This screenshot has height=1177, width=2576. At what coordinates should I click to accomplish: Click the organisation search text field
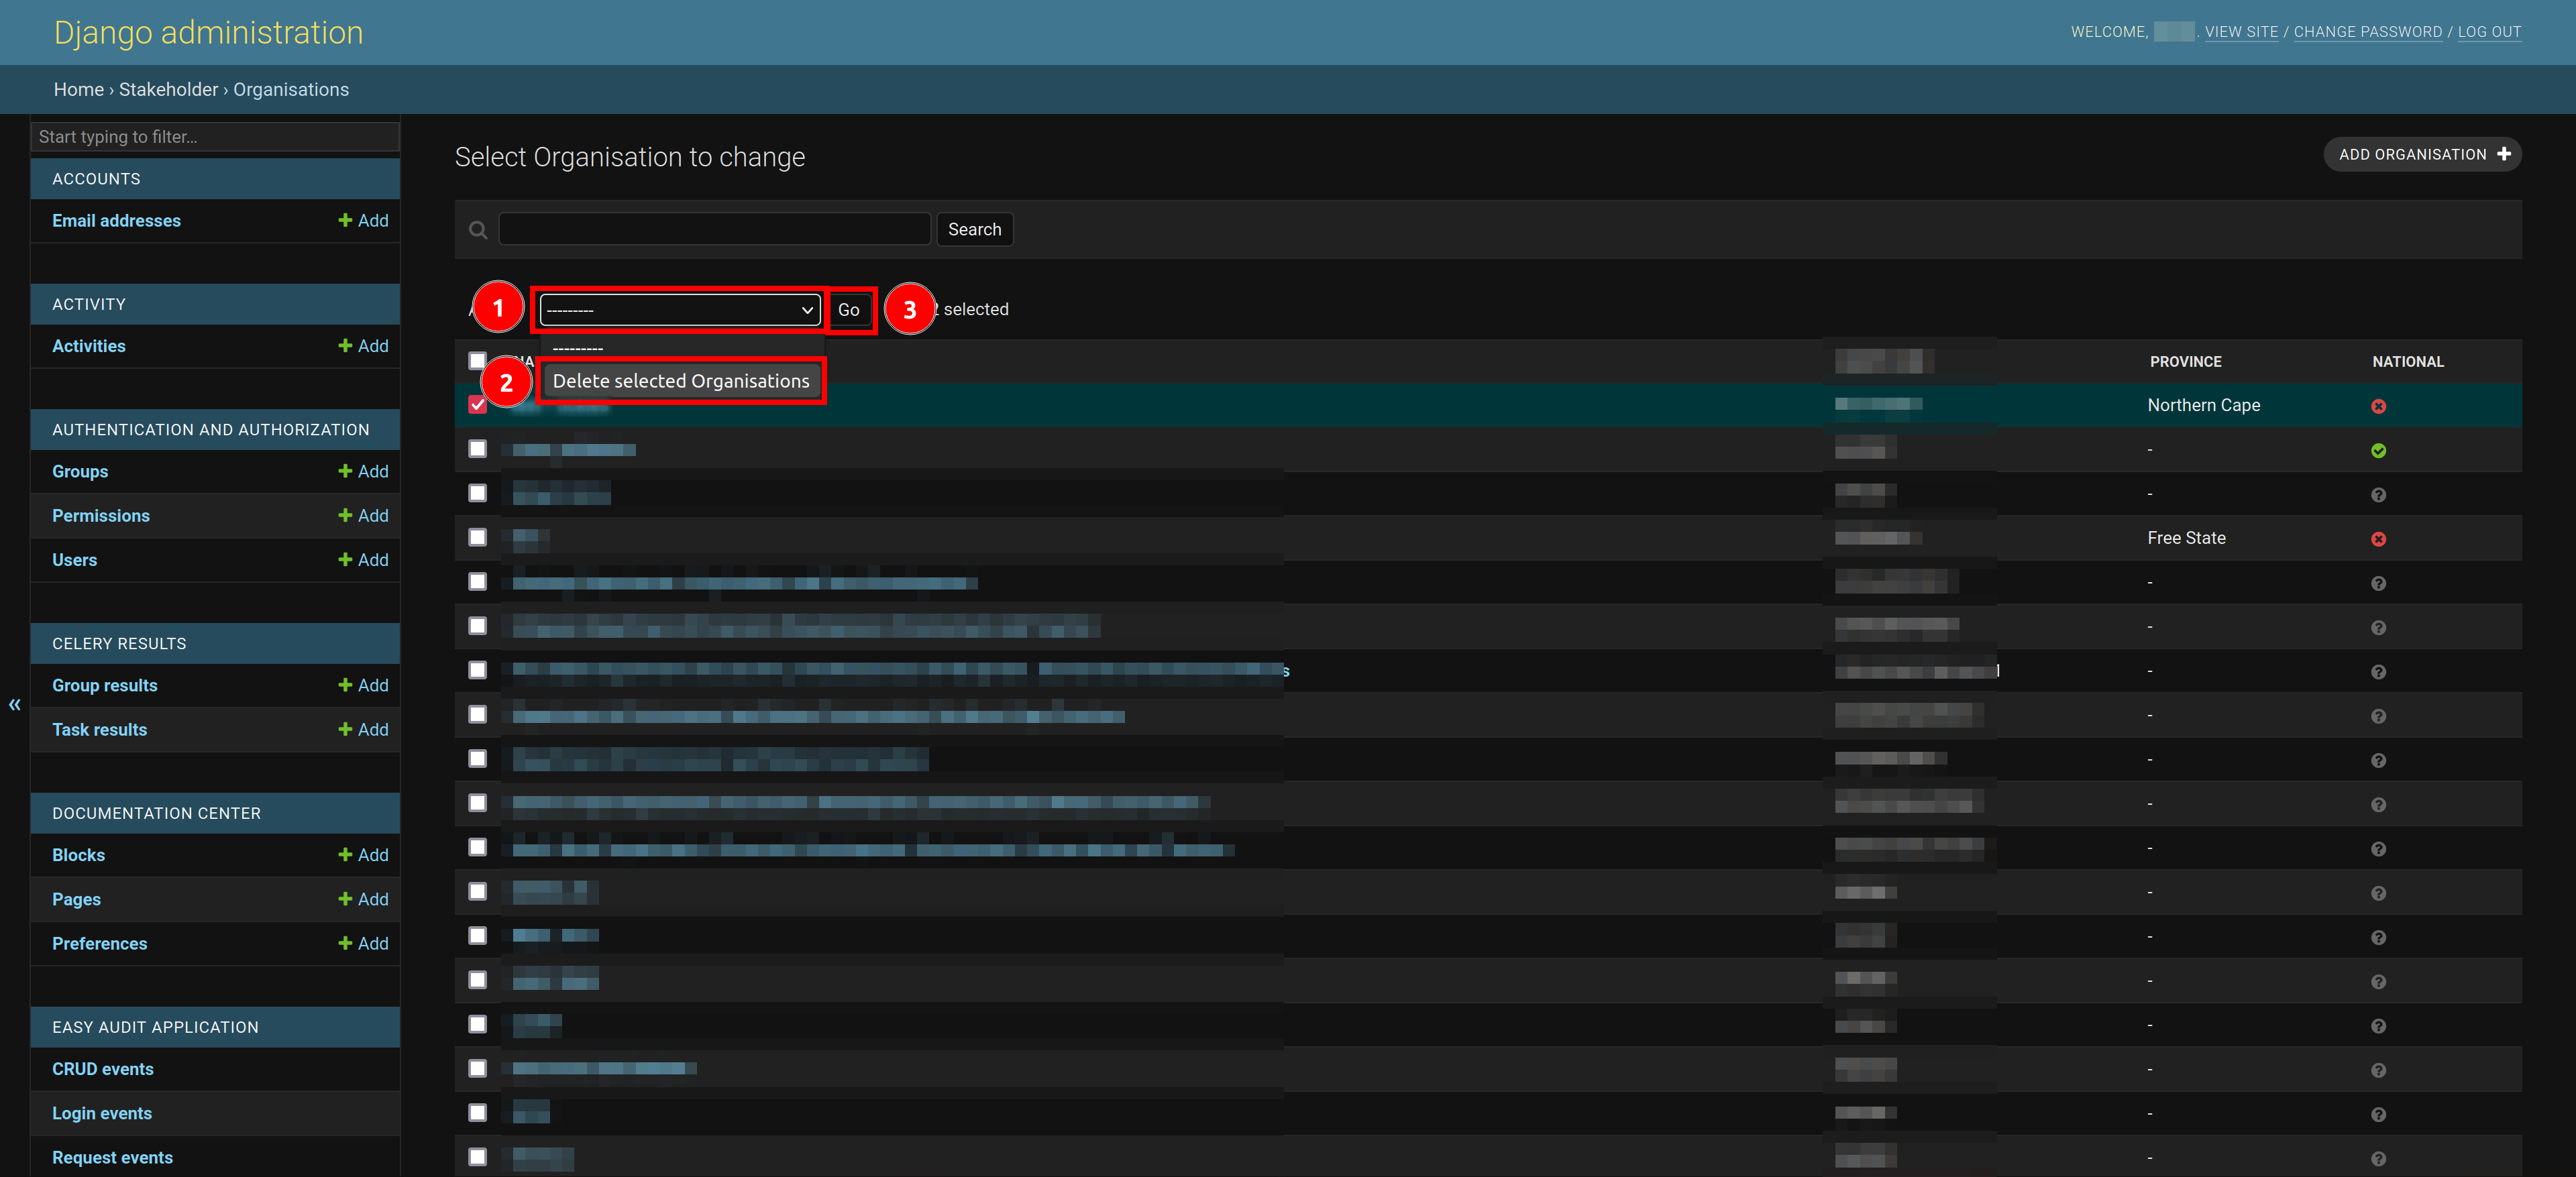[714, 230]
